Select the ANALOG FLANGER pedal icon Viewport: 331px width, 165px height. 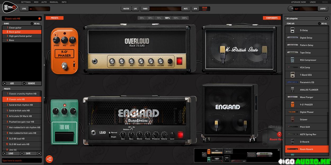tap(292, 89)
